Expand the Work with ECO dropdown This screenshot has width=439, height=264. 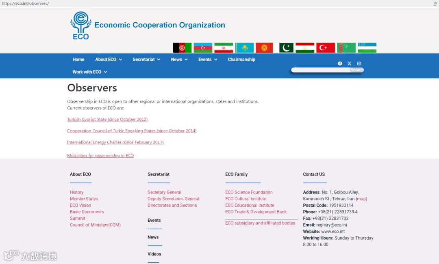point(89,72)
